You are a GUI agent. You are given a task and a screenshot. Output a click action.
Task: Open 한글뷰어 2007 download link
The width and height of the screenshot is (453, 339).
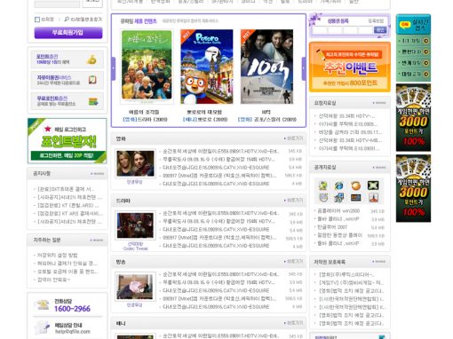332,227
